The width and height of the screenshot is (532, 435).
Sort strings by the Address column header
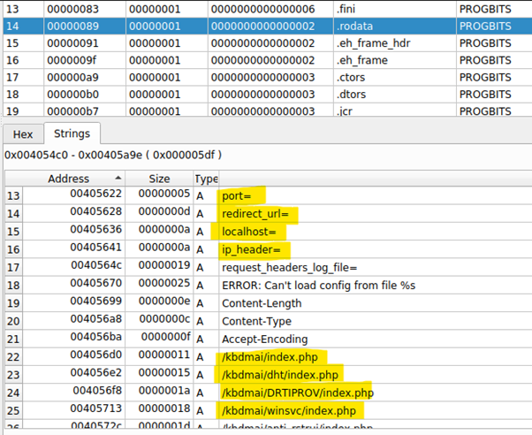[x=68, y=178]
